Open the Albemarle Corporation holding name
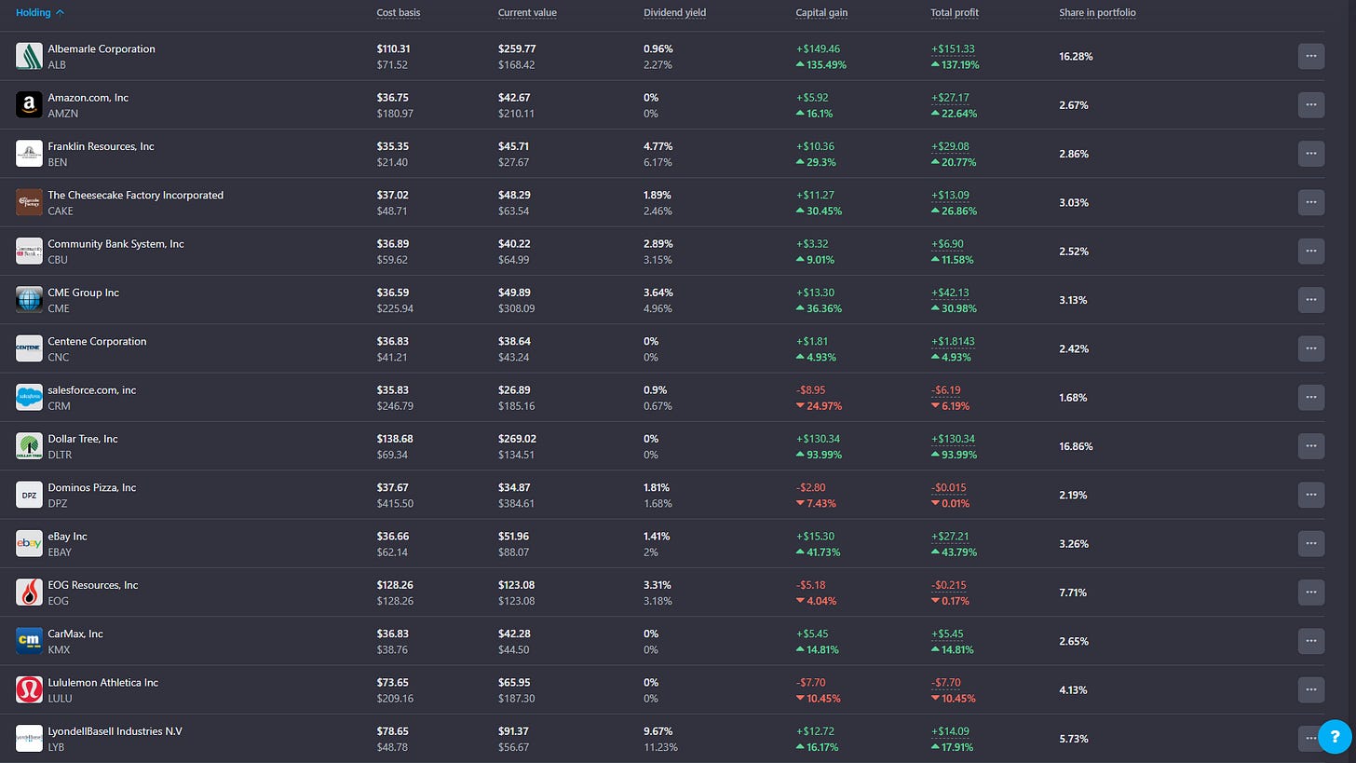 102,48
